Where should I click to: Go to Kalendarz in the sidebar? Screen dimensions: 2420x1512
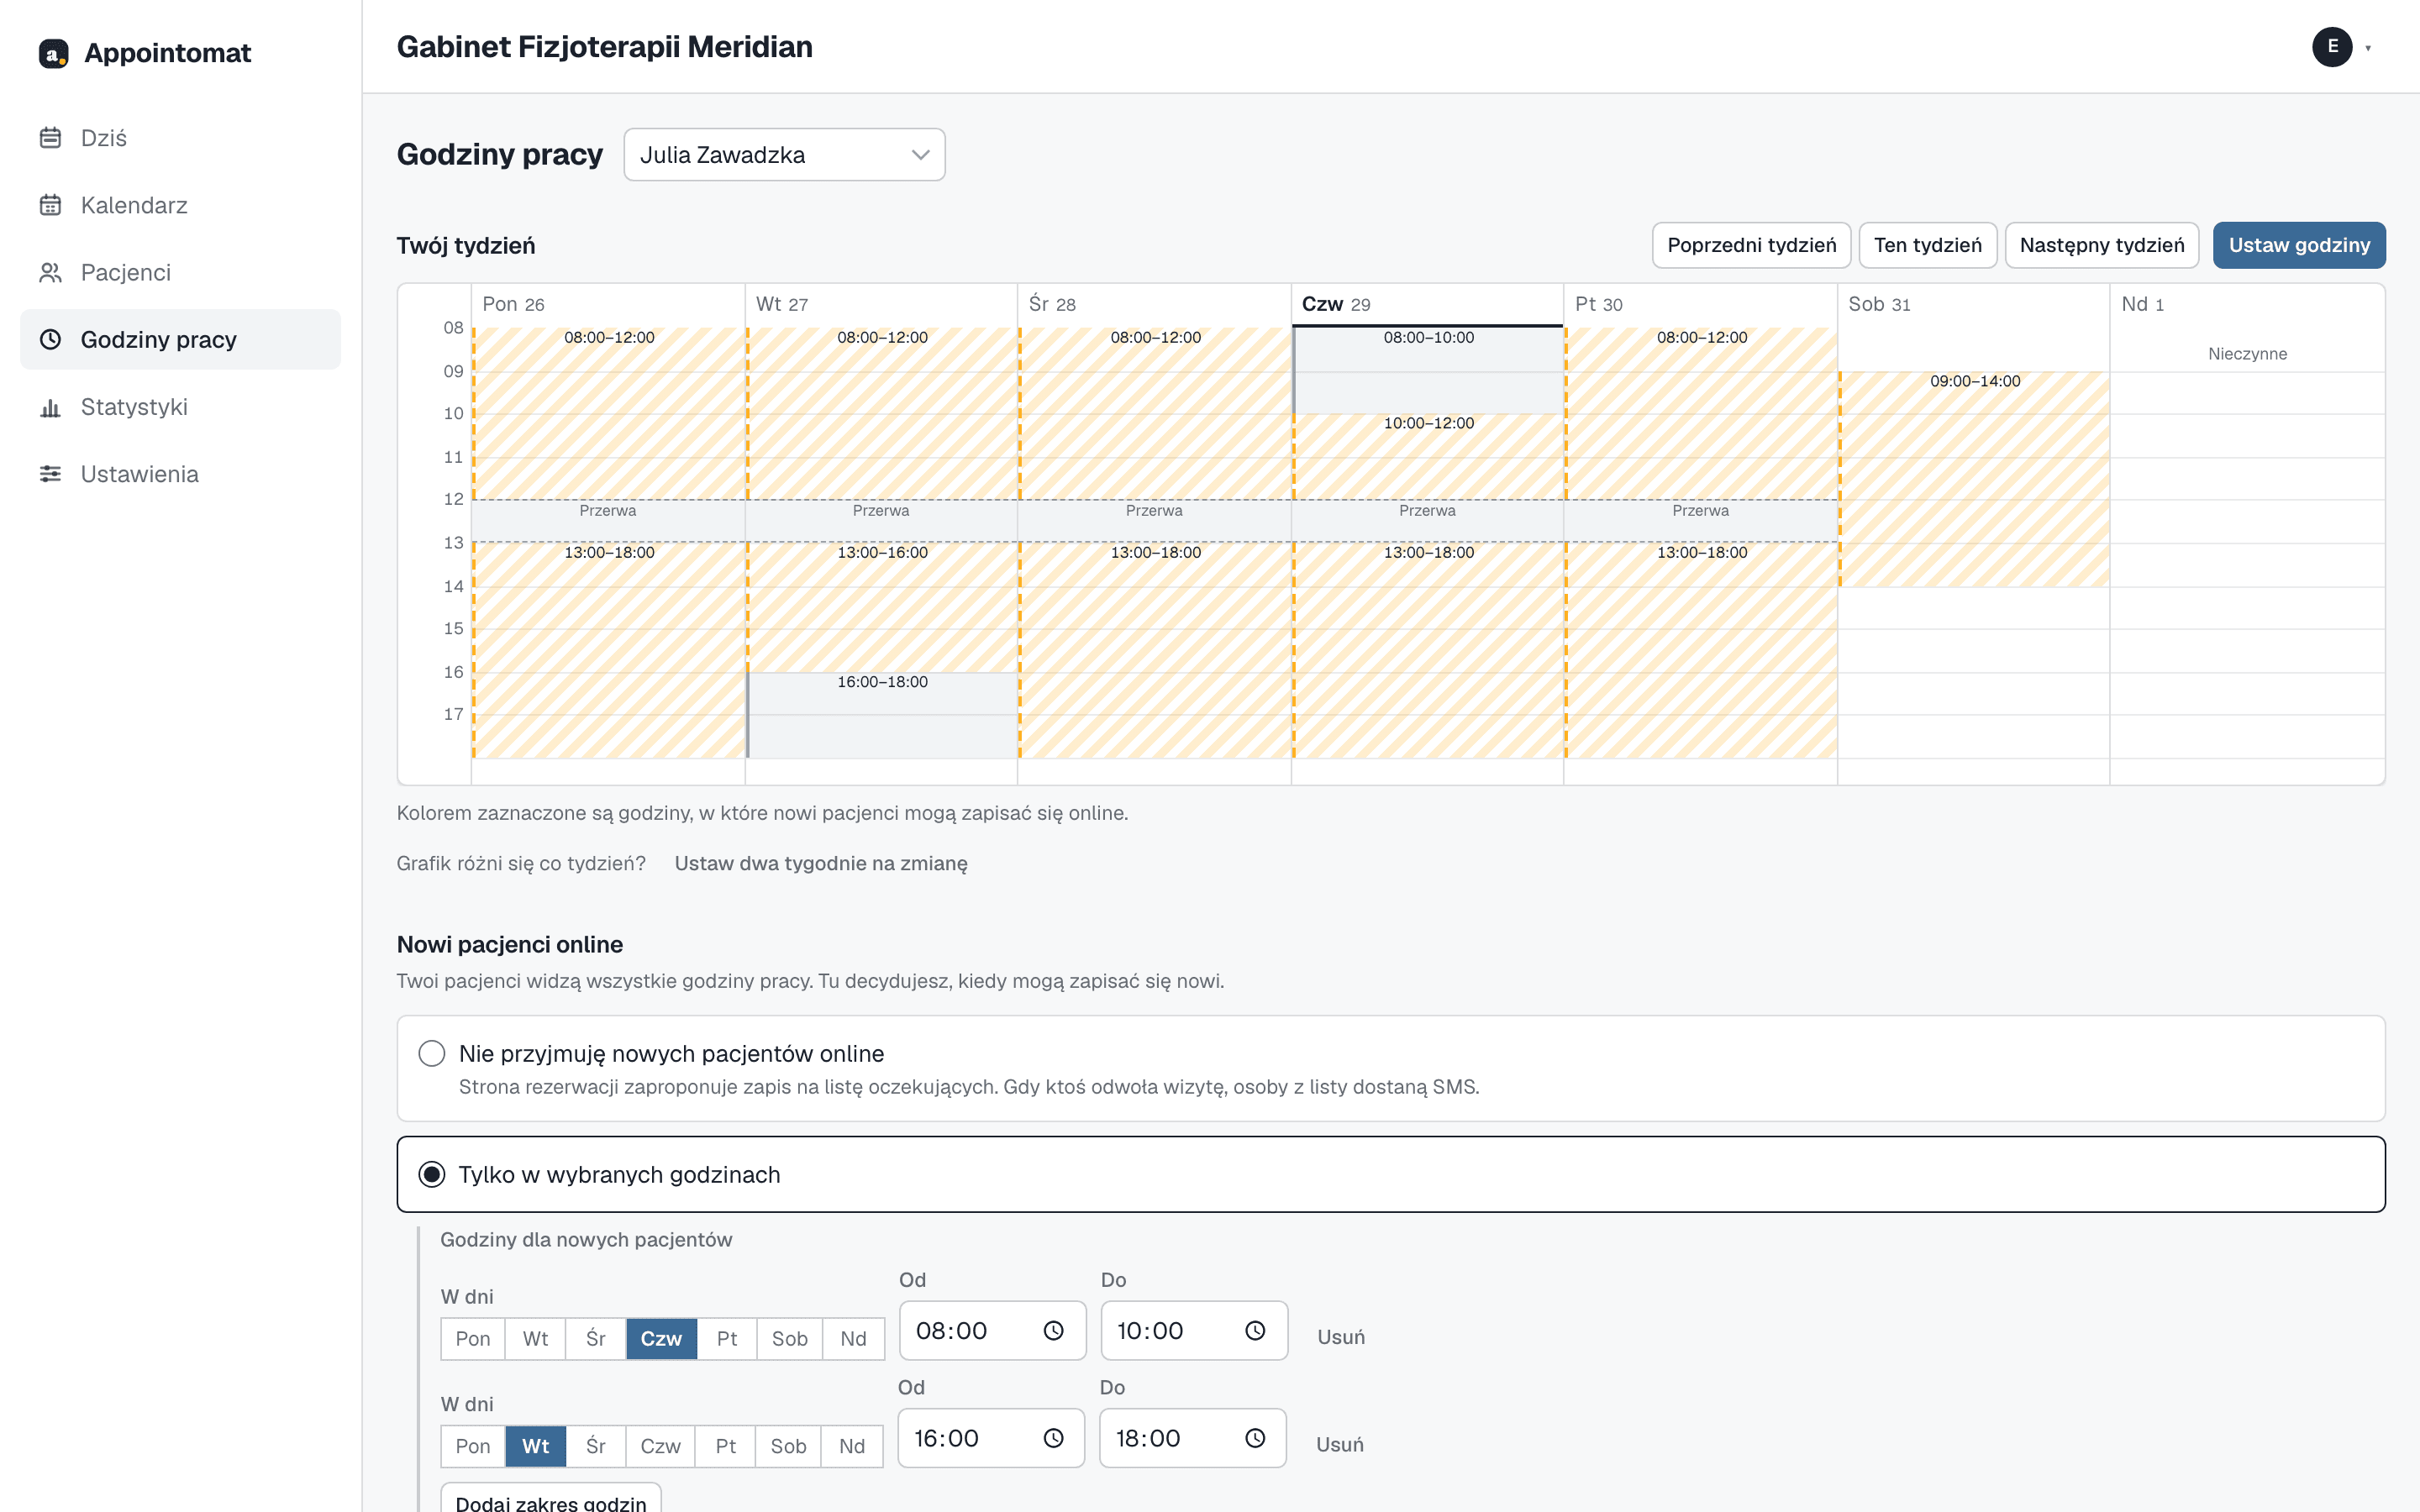(x=180, y=205)
